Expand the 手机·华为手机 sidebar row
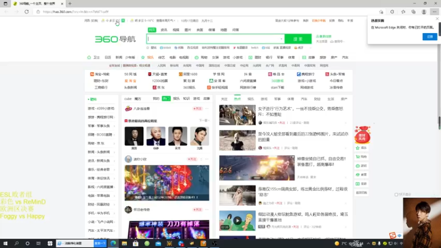The width and height of the screenshot is (441, 248). pos(101,213)
